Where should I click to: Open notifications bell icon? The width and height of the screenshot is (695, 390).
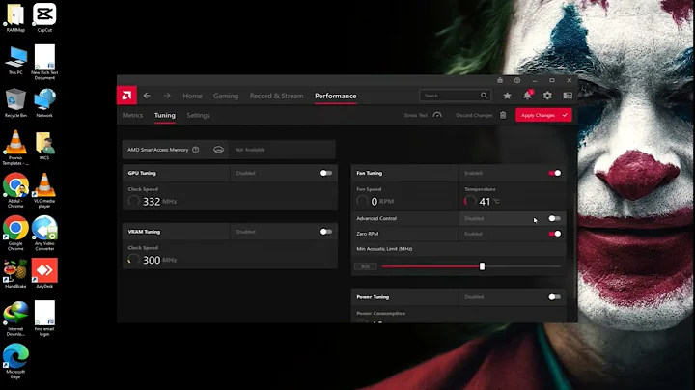pos(527,96)
